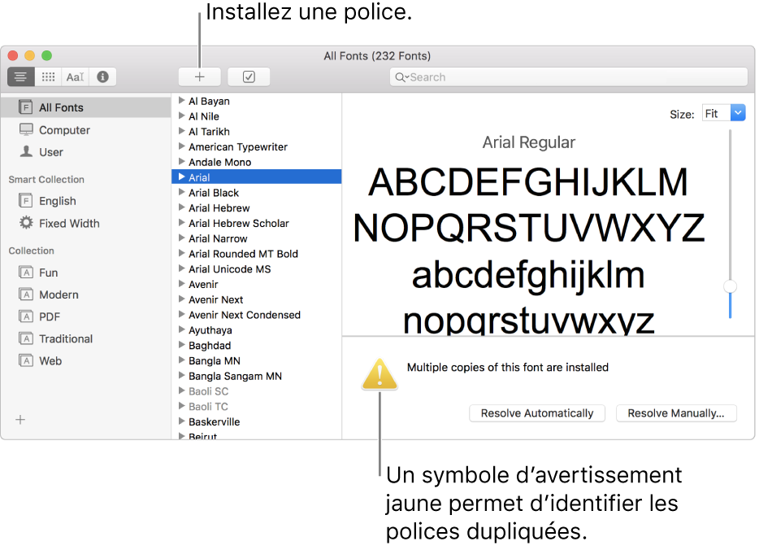
Task: Expand the Arial Black disclosure triangle
Action: (181, 192)
